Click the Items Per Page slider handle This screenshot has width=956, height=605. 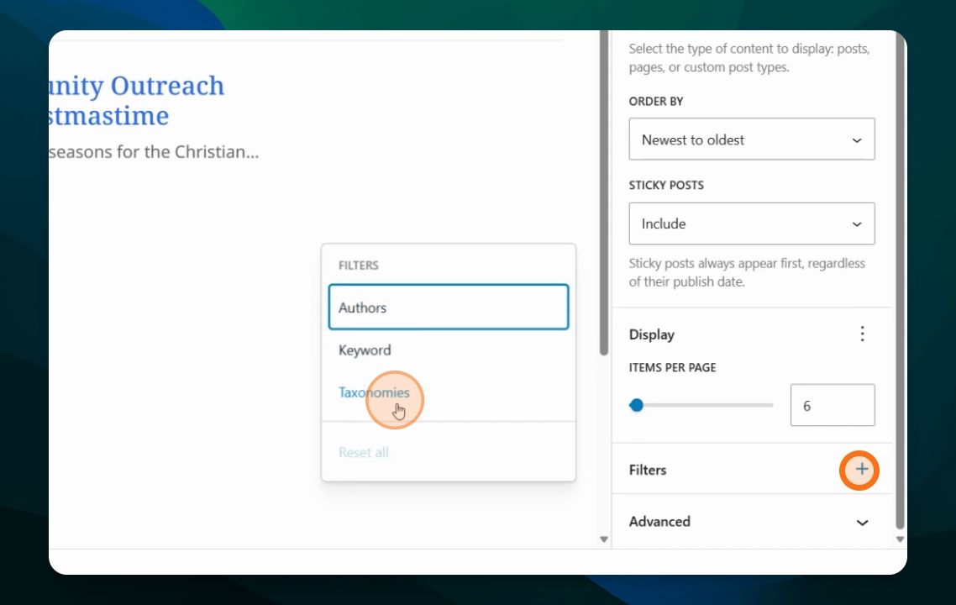[x=637, y=406]
